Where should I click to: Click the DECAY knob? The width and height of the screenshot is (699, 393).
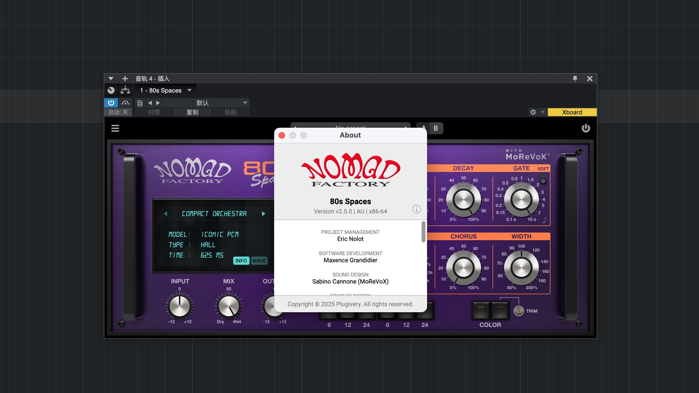click(x=463, y=199)
